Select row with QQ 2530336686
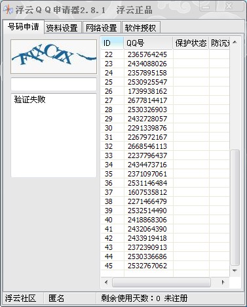 tap(165, 256)
